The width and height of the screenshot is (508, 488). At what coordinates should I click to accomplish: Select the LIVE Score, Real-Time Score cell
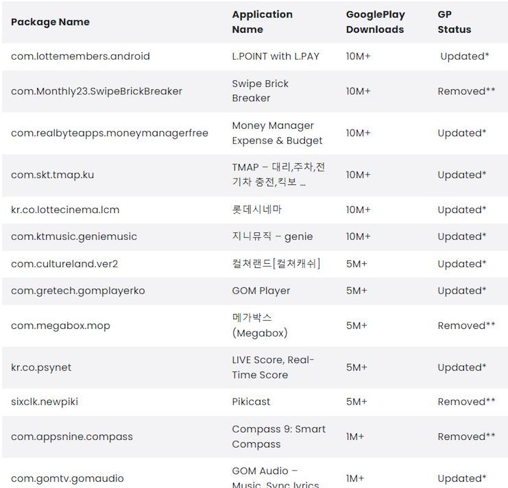273,367
